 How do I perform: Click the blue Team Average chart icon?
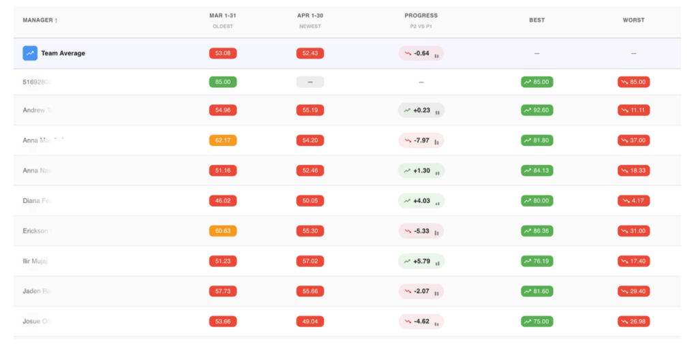(30, 53)
